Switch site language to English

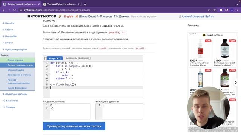pos(69,16)
